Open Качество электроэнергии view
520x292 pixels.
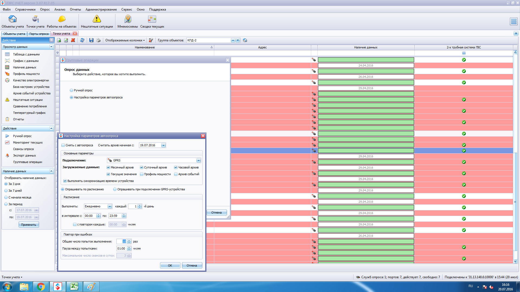(x=31, y=80)
